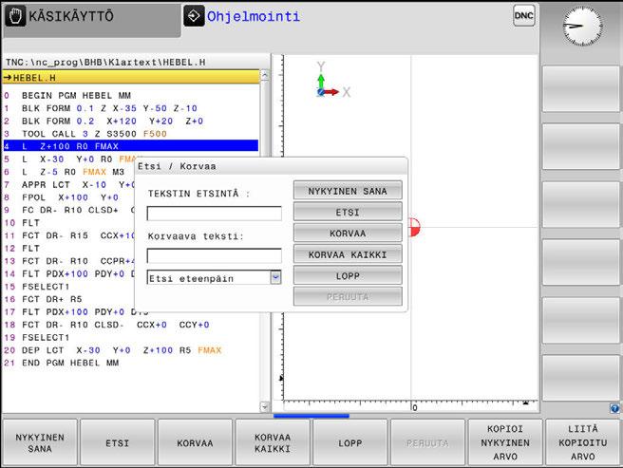This screenshot has height=468, width=623.
Task: Select line 18 FCT DR- R10 CLSD-
Action: tap(131, 325)
